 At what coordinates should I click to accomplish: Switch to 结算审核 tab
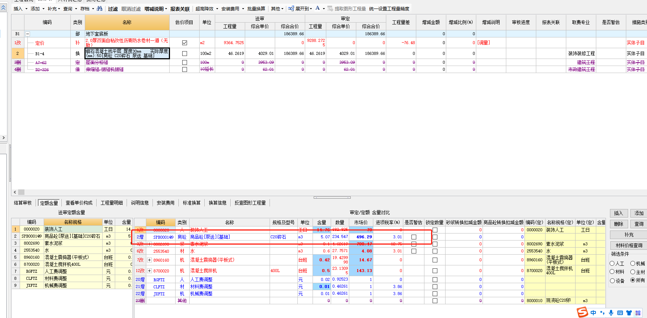(23, 203)
